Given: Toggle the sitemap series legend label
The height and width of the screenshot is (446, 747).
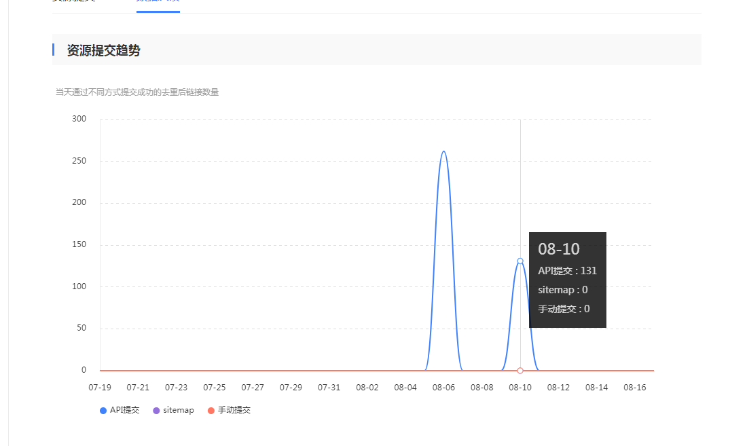Looking at the screenshot, I should pos(178,410).
